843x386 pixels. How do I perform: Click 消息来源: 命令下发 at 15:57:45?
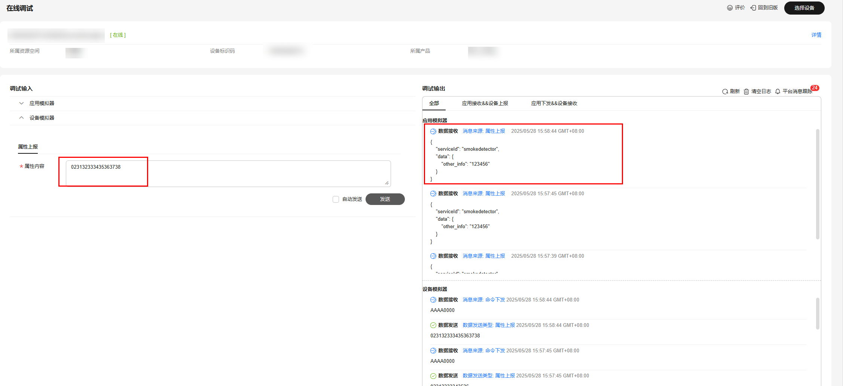pos(484,350)
